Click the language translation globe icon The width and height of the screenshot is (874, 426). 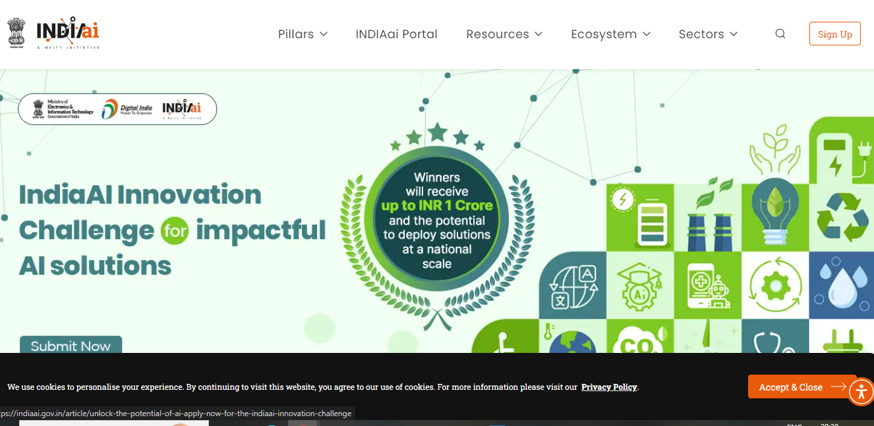(573, 286)
